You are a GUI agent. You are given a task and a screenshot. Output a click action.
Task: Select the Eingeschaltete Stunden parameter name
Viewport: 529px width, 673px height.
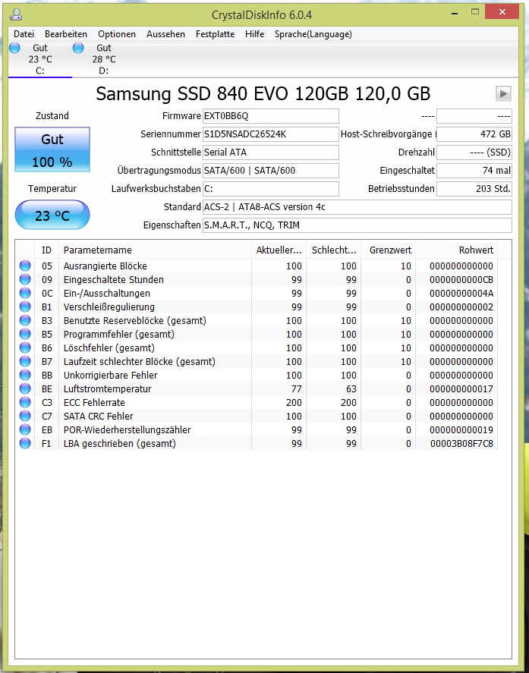(113, 279)
